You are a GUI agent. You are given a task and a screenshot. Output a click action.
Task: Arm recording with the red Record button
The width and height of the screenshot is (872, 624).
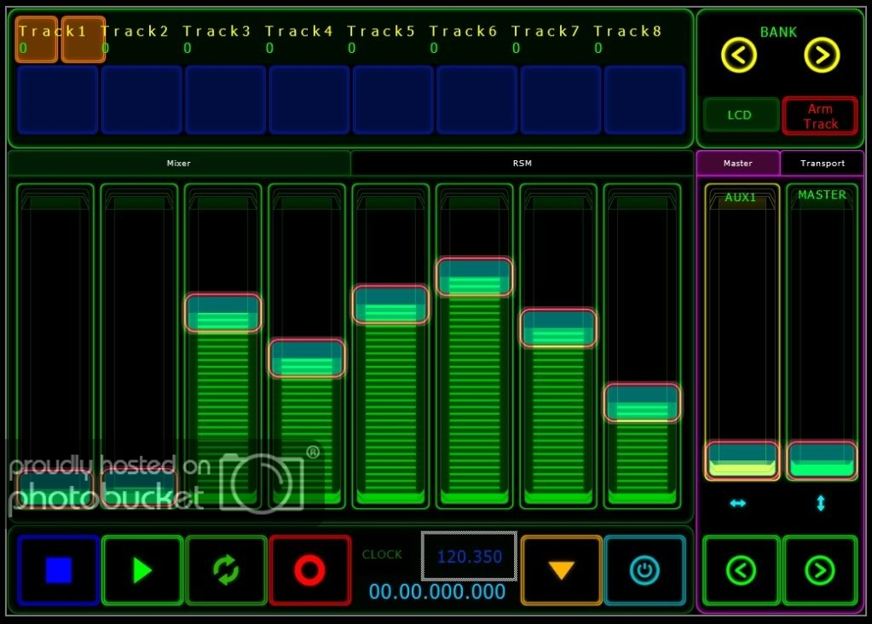[x=309, y=570]
